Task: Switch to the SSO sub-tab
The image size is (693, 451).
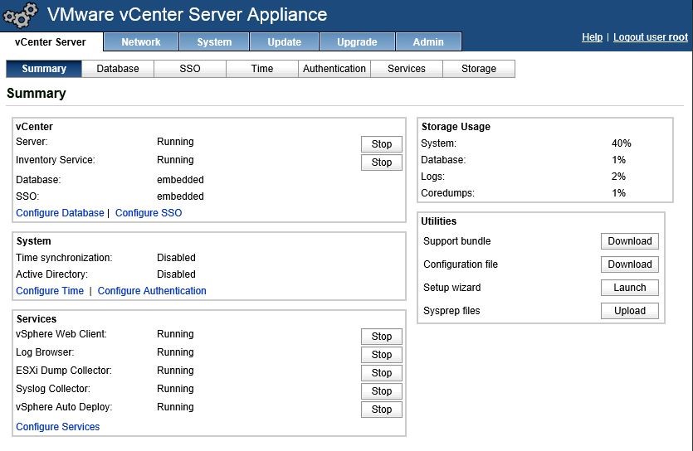Action: (x=190, y=69)
